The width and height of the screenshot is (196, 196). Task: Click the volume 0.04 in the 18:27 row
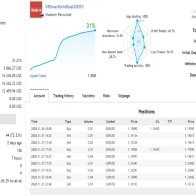(x=90, y=156)
